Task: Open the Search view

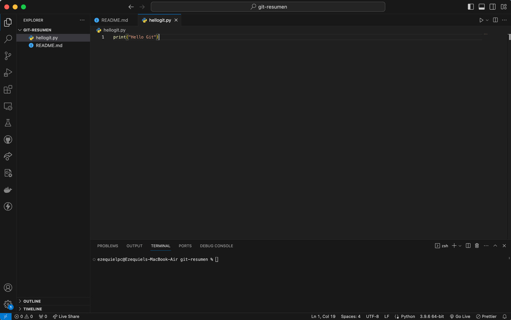Action: [8, 39]
